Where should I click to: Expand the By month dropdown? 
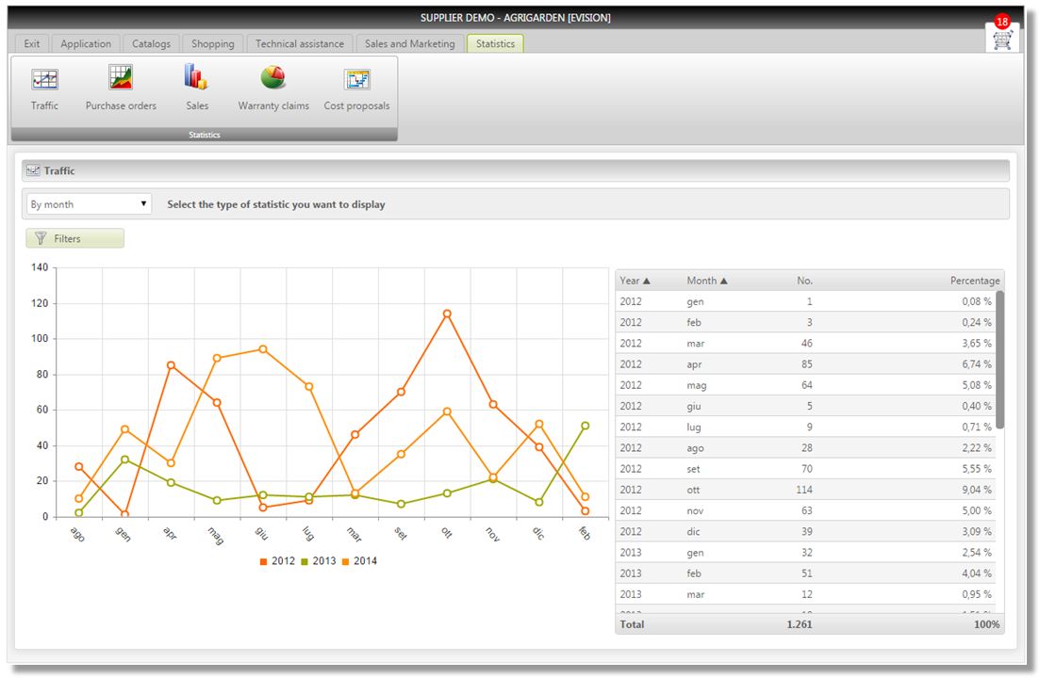89,204
